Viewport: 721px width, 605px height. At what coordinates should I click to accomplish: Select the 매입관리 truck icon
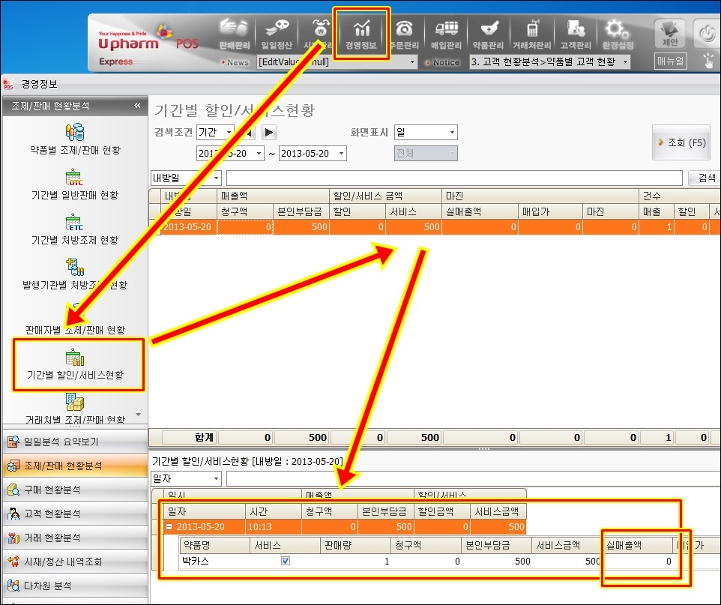click(445, 34)
